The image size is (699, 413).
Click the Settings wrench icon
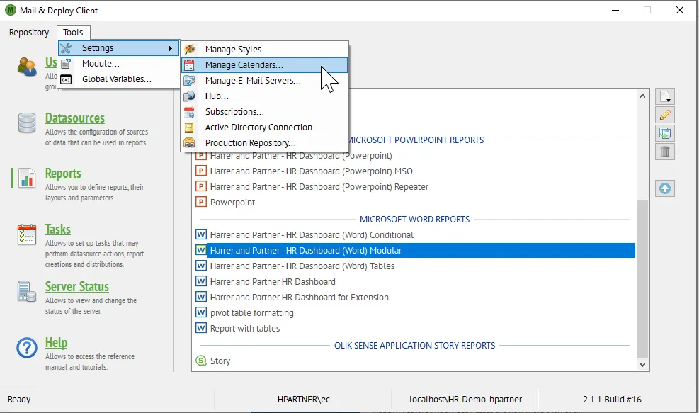[x=66, y=48]
